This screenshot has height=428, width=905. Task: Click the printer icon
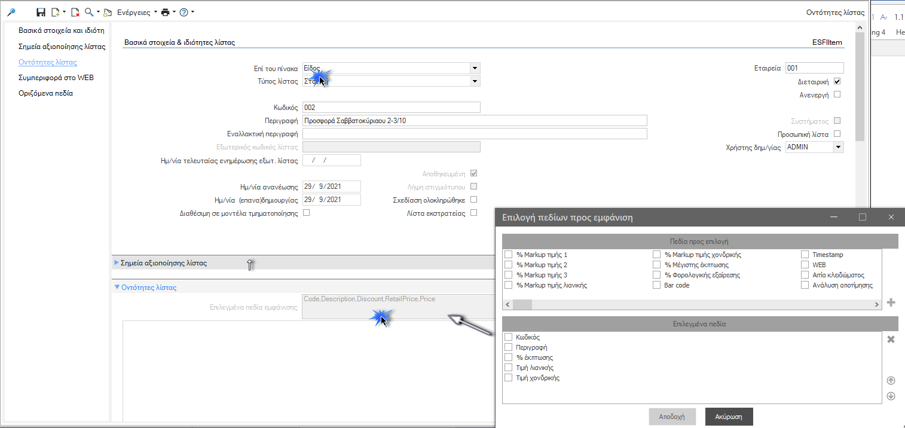[166, 12]
